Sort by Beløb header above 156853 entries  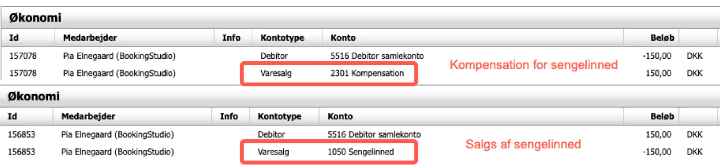(x=662, y=116)
